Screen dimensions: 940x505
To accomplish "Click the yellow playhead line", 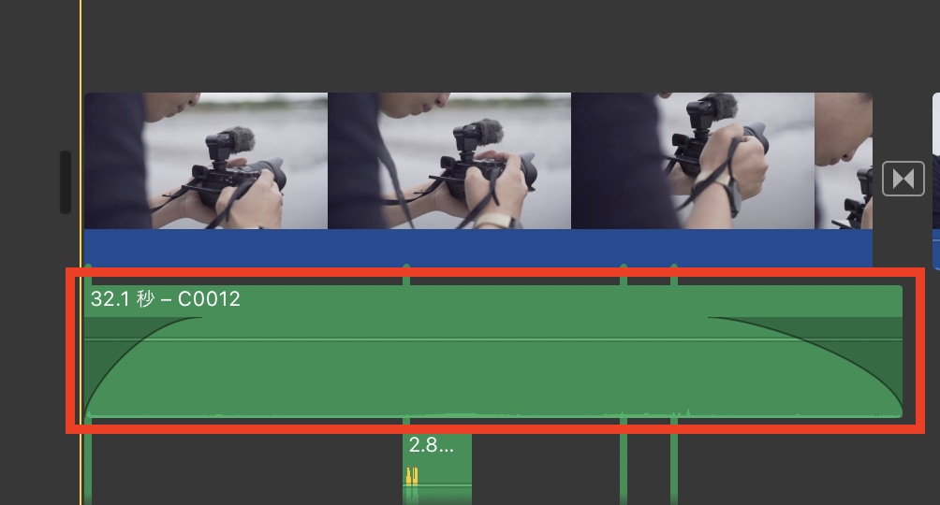I will [81, 252].
